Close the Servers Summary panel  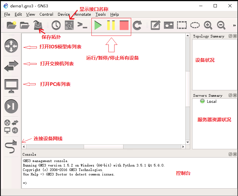point(235,95)
